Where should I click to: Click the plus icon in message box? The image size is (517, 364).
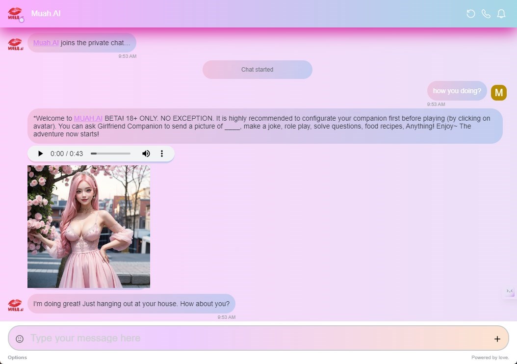pyautogui.click(x=497, y=338)
